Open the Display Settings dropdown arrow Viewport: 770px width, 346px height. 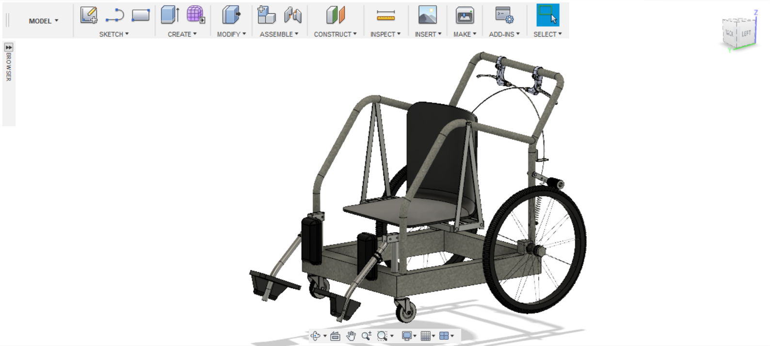click(x=415, y=336)
